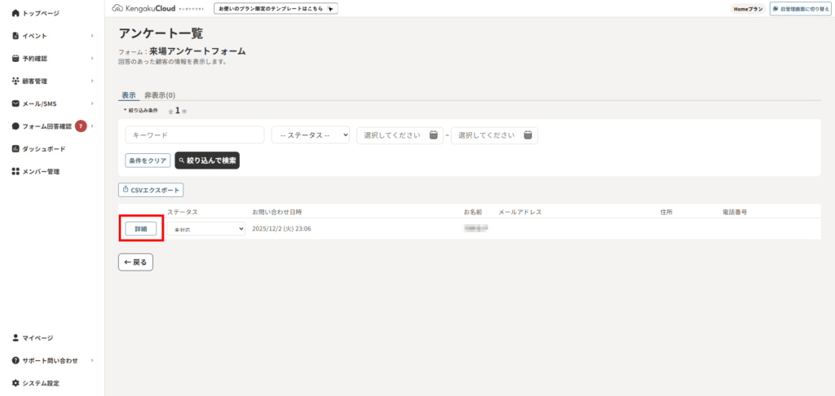This screenshot has width=835, height=396.
Task: Change the row status dropdown 未対応
Action: tap(206, 229)
